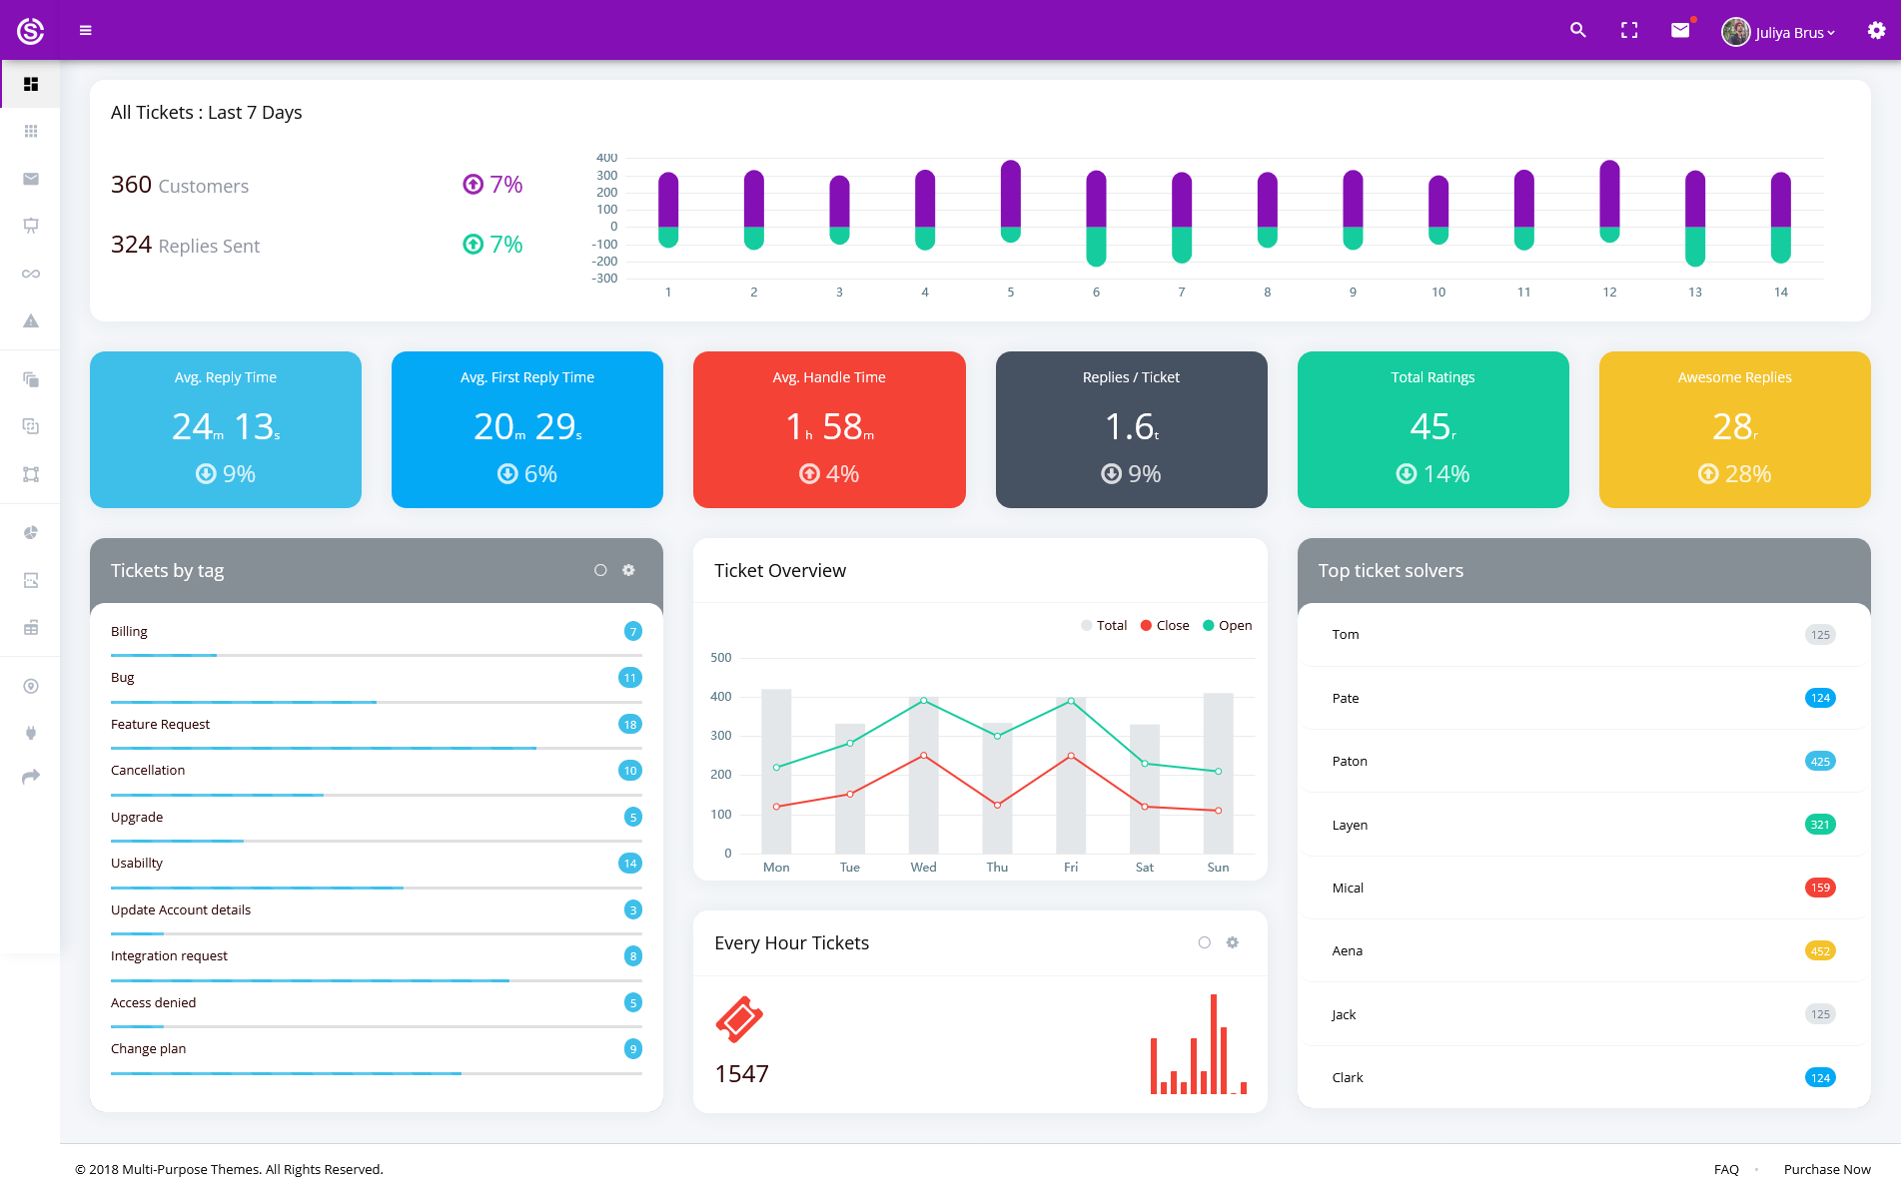Select the Integration request tag label

click(x=169, y=955)
